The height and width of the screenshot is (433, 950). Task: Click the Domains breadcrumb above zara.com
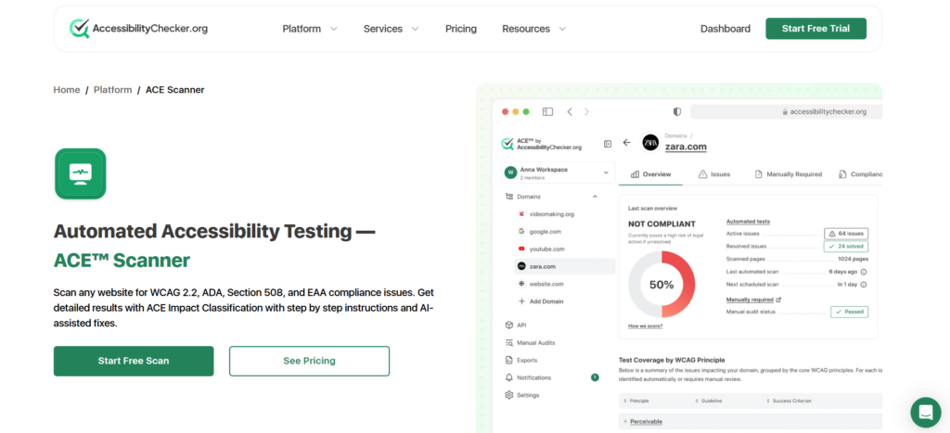(674, 135)
